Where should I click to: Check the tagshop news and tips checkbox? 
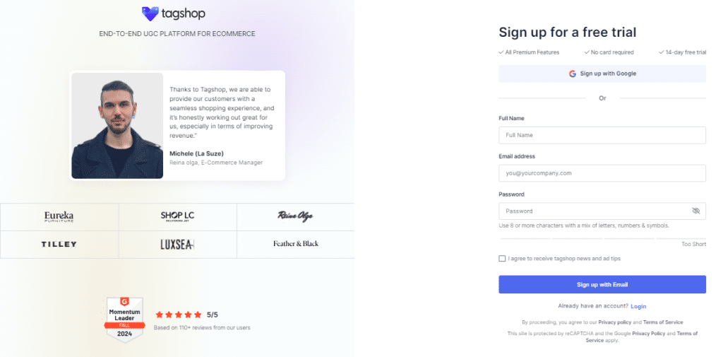tap(502, 259)
